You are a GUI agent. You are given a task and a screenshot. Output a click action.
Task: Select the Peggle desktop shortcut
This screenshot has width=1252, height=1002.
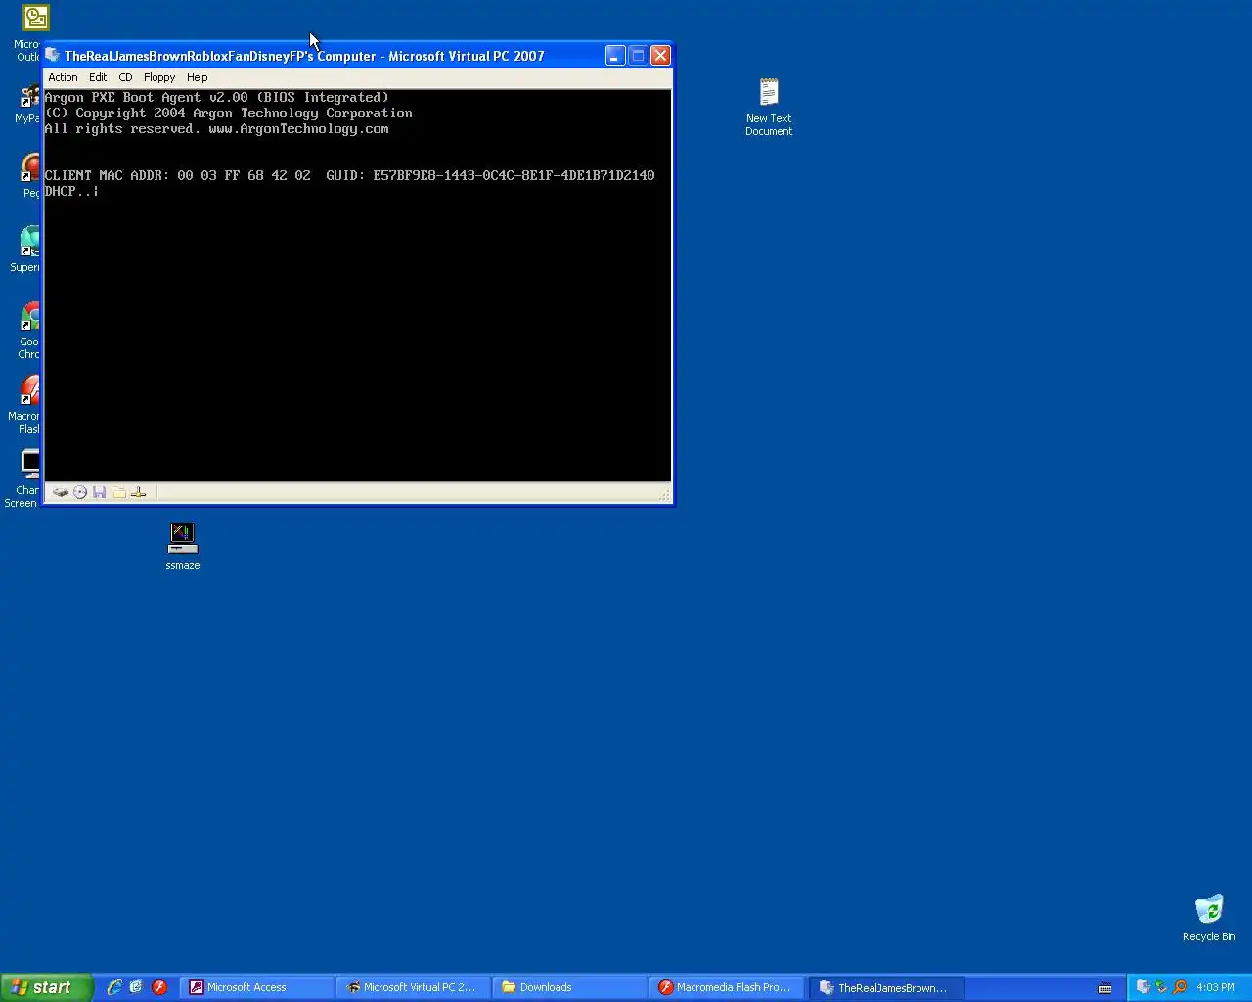coord(30,175)
